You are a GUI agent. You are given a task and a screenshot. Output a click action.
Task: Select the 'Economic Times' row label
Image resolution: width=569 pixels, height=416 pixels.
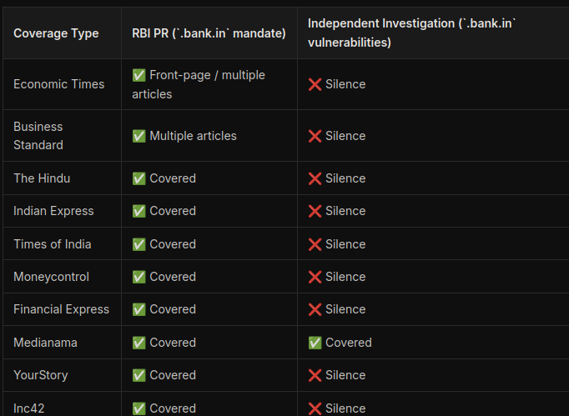[58, 84]
